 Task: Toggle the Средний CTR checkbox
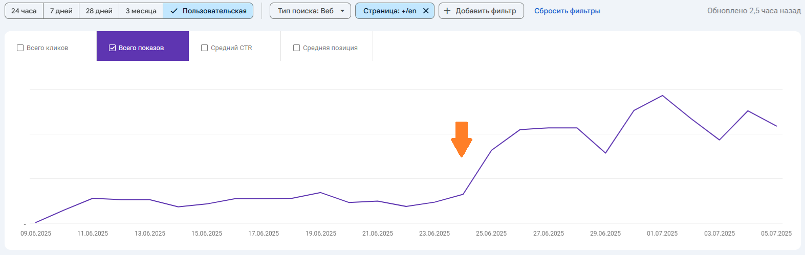click(x=205, y=48)
